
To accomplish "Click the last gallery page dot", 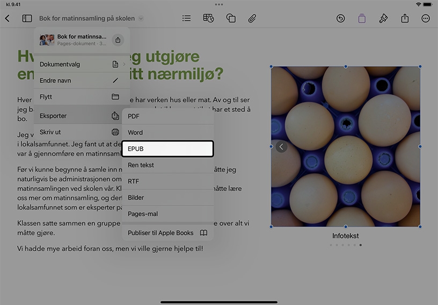I will [x=361, y=245].
